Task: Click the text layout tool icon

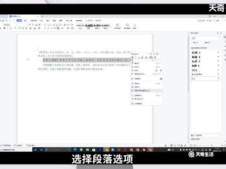Action: tap(118, 25)
